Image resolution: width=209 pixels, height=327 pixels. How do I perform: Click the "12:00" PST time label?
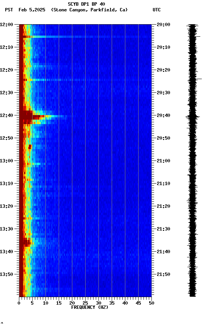coord(6,25)
